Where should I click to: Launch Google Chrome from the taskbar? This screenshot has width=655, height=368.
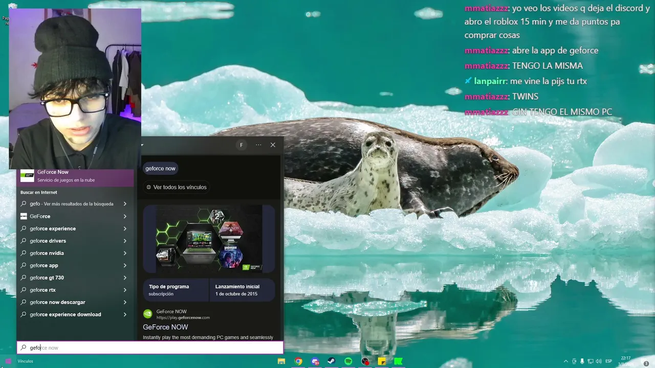click(298, 361)
